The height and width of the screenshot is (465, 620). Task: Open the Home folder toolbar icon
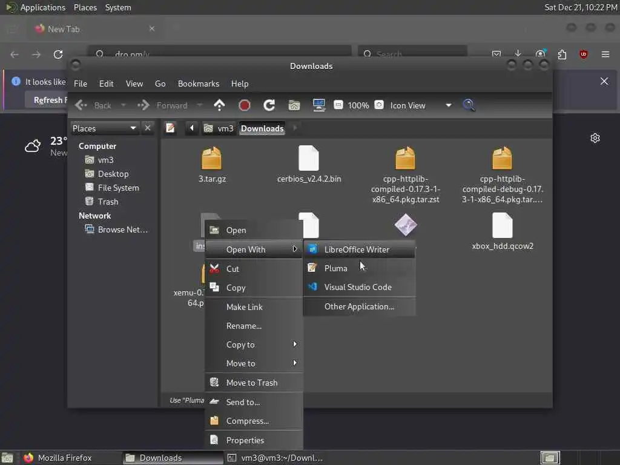294,105
